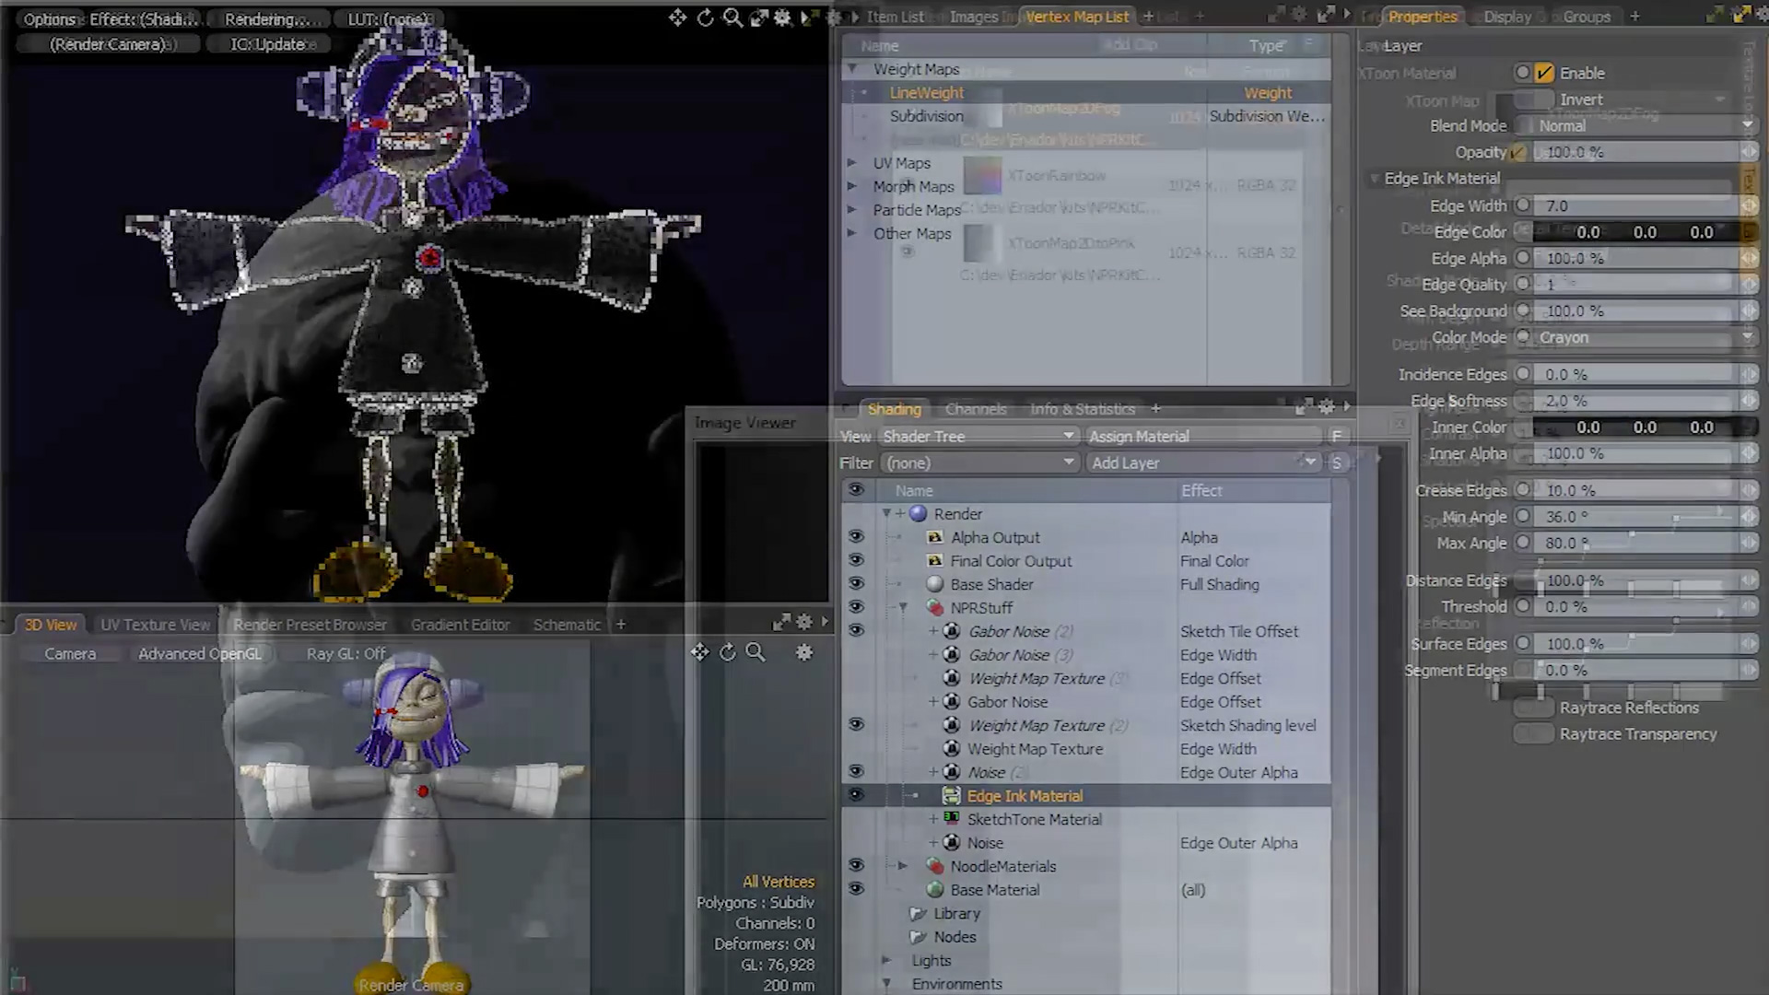Click the Blend Mode Normal dropdown
This screenshot has height=995, width=1769.
(1640, 125)
